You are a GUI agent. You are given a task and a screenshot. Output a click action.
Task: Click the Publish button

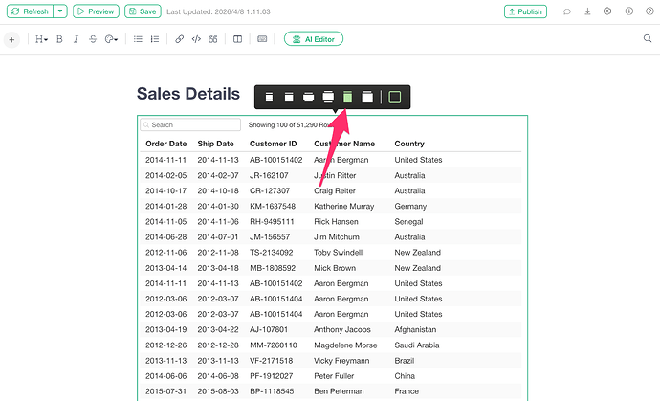pos(525,11)
